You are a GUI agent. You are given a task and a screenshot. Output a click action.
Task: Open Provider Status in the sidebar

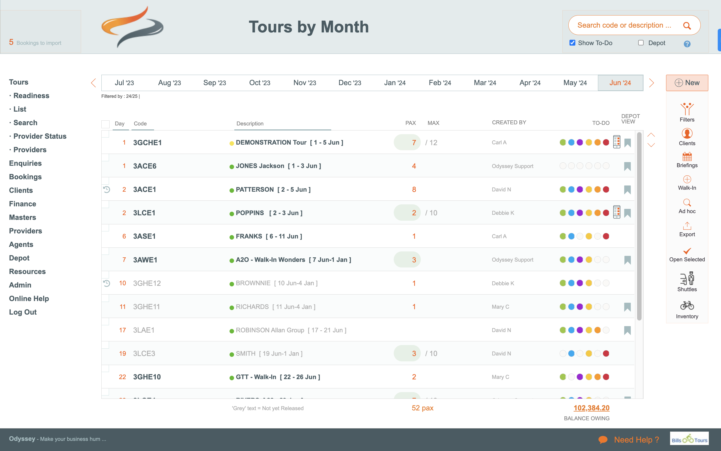(40, 136)
